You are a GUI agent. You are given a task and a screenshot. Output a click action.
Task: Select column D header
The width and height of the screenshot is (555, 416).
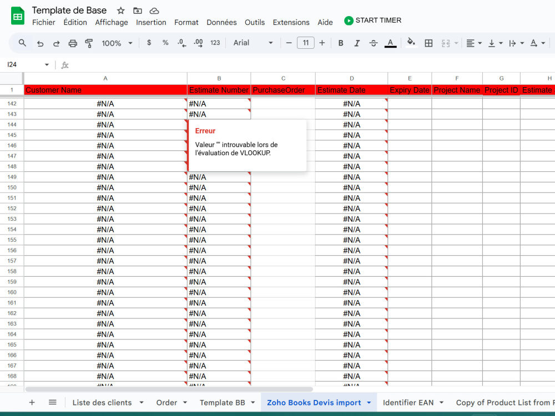pyautogui.click(x=351, y=78)
